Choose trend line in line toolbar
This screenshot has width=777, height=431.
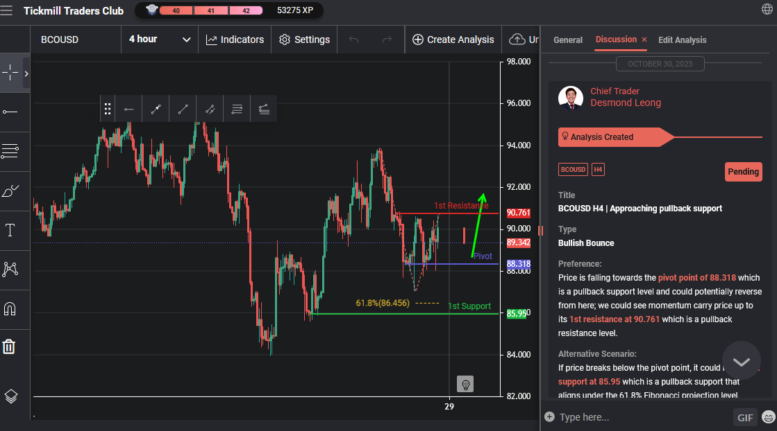point(183,109)
